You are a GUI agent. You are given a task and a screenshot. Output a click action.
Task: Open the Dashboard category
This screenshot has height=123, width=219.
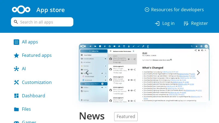coord(33,96)
